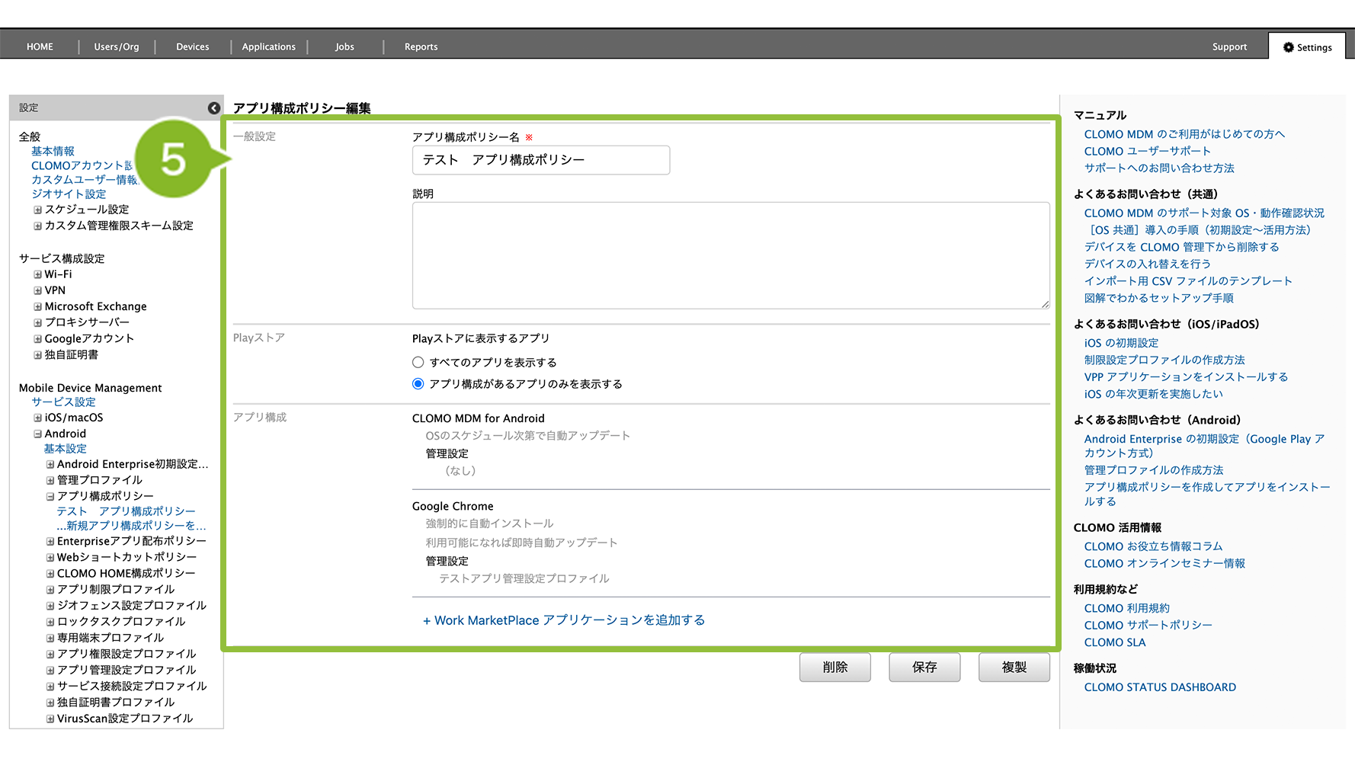This screenshot has width=1355, height=762.
Task: Expand the iOS/macOS plus icon
Action: pyautogui.click(x=37, y=418)
